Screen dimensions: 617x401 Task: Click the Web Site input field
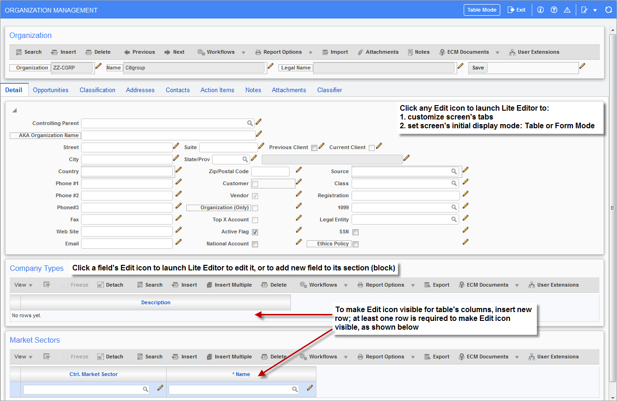[127, 232]
